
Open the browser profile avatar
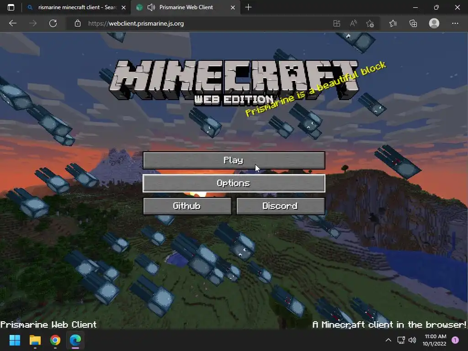(x=434, y=23)
